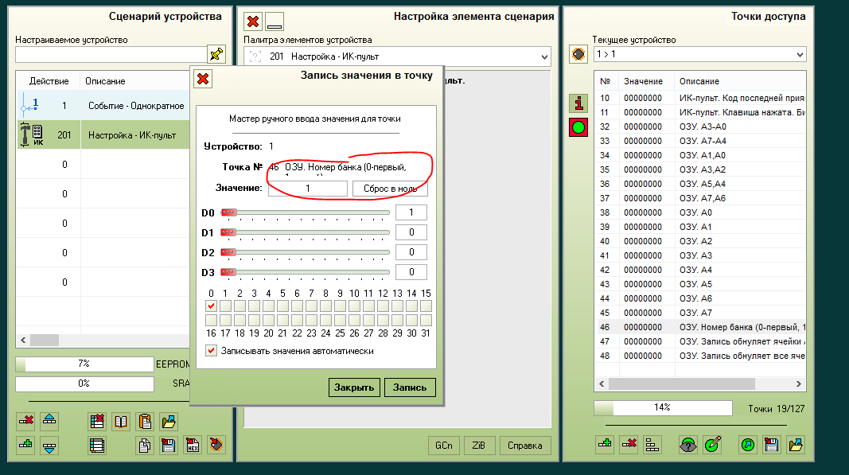
Task: Click the clipboard paste icon in scenario panel
Action: [145, 421]
